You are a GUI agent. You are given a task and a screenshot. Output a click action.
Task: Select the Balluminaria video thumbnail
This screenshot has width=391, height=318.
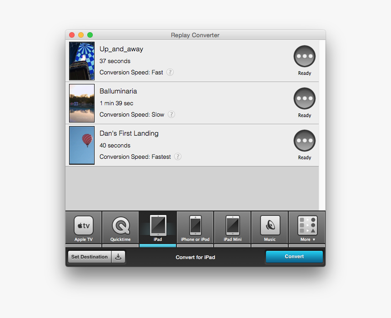click(x=82, y=103)
